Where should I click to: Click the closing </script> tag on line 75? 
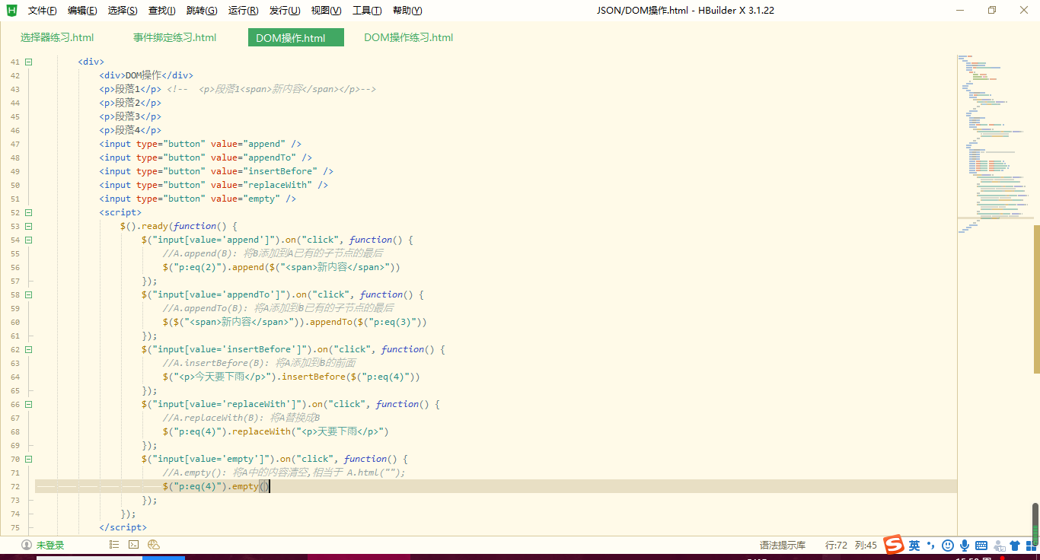pyautogui.click(x=123, y=527)
